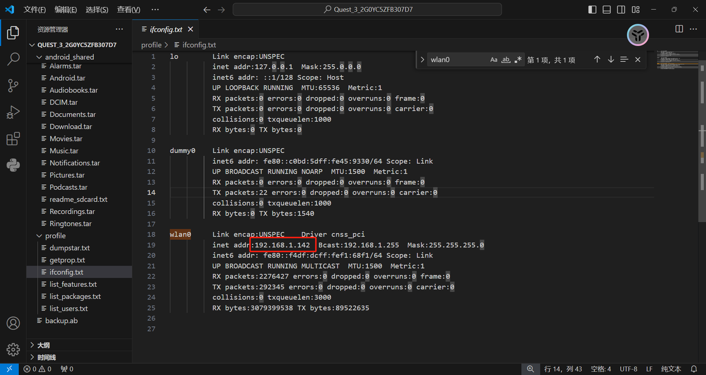Click the zoom icon in status bar

(x=530, y=369)
